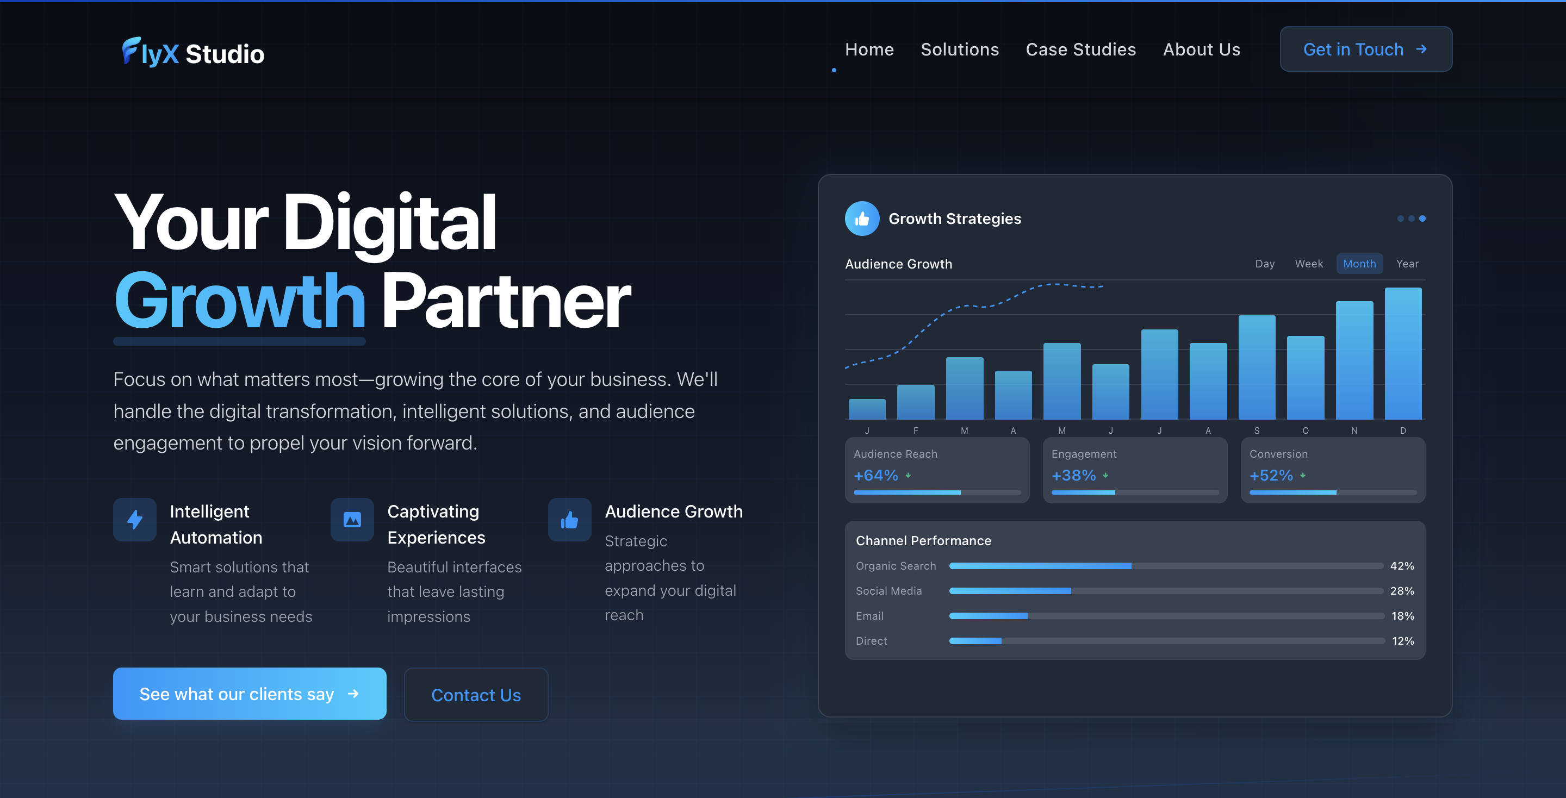Click the three-dot indicator on the Growth card
The height and width of the screenshot is (798, 1566).
tap(1411, 219)
